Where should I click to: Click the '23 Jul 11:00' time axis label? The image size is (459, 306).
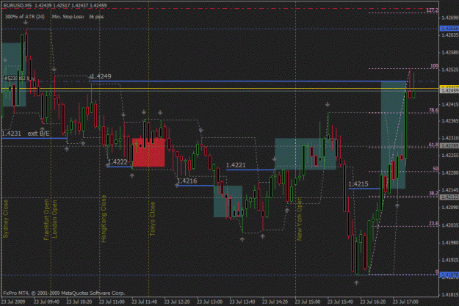click(112, 302)
